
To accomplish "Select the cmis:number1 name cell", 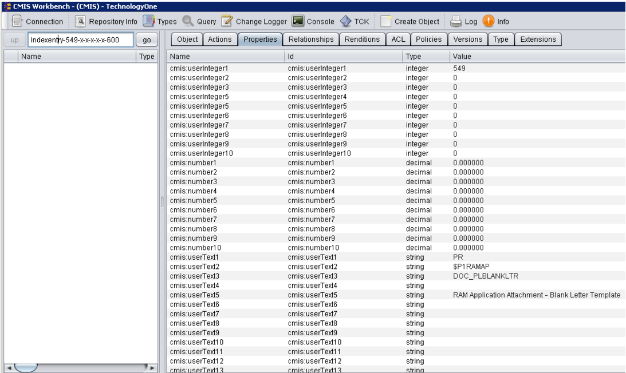I will coord(193,163).
